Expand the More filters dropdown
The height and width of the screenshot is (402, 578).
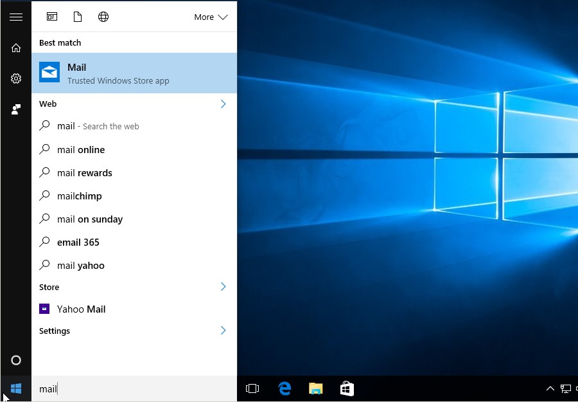(211, 17)
